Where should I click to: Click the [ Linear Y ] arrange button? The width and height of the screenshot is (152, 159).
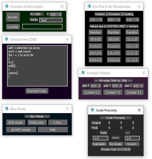113,92
